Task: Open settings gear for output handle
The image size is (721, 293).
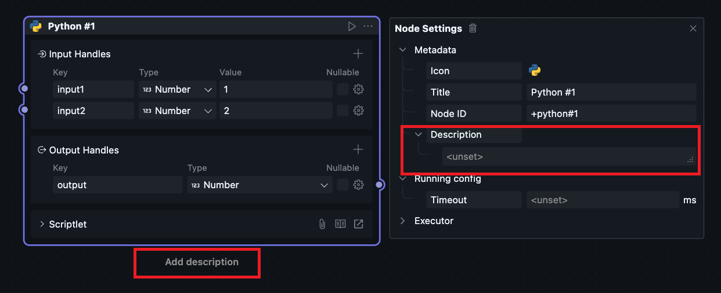Action: [358, 185]
